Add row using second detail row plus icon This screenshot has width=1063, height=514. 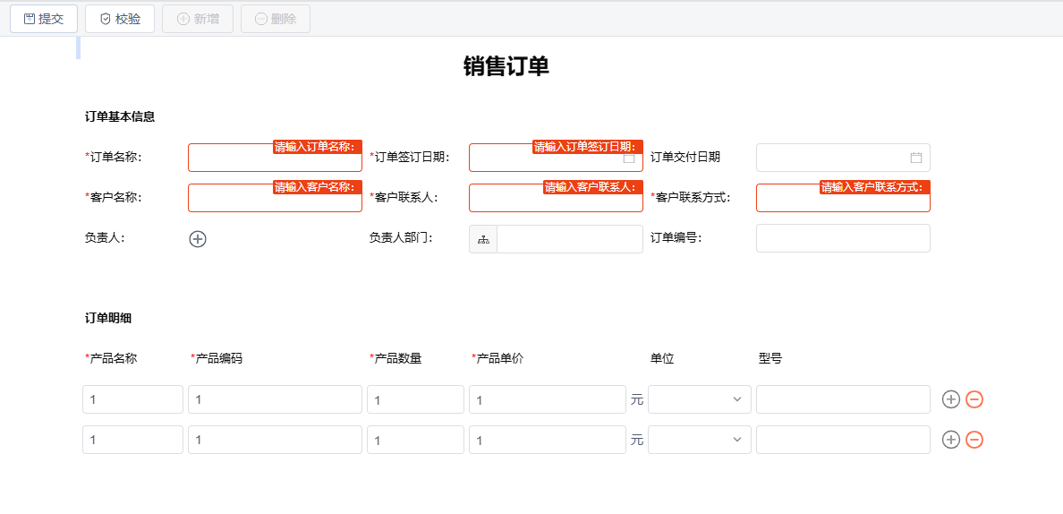[x=951, y=440]
